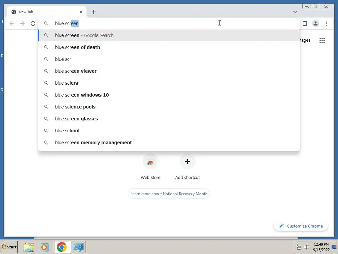The width and height of the screenshot is (338, 254).
Task: Reload the page with the refresh icon
Action: tap(33, 23)
